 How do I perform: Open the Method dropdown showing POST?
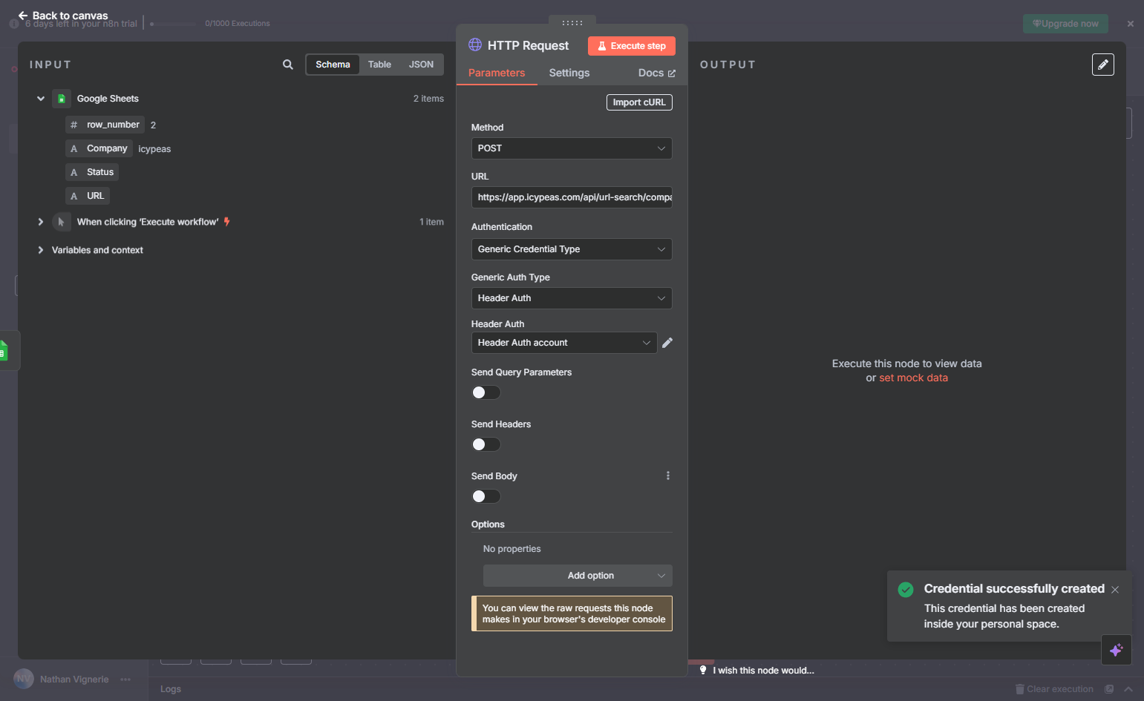[572, 148]
